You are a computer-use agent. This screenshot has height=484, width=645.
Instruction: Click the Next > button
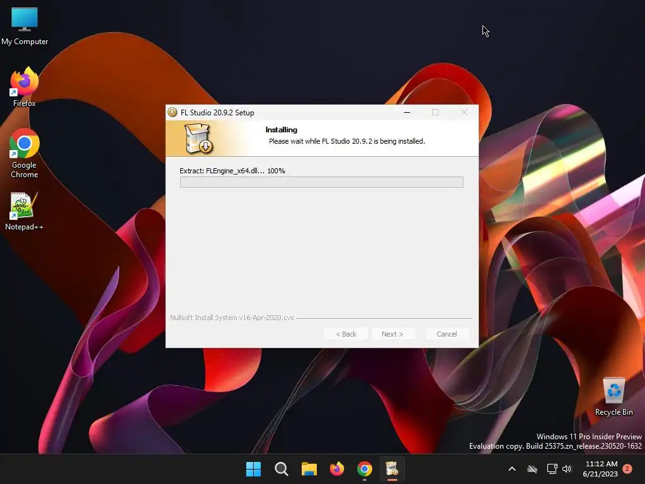[x=392, y=334]
